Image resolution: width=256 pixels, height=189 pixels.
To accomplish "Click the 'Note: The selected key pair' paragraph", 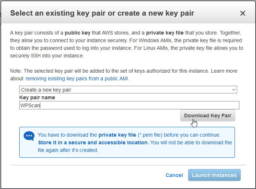I will click(124, 75).
